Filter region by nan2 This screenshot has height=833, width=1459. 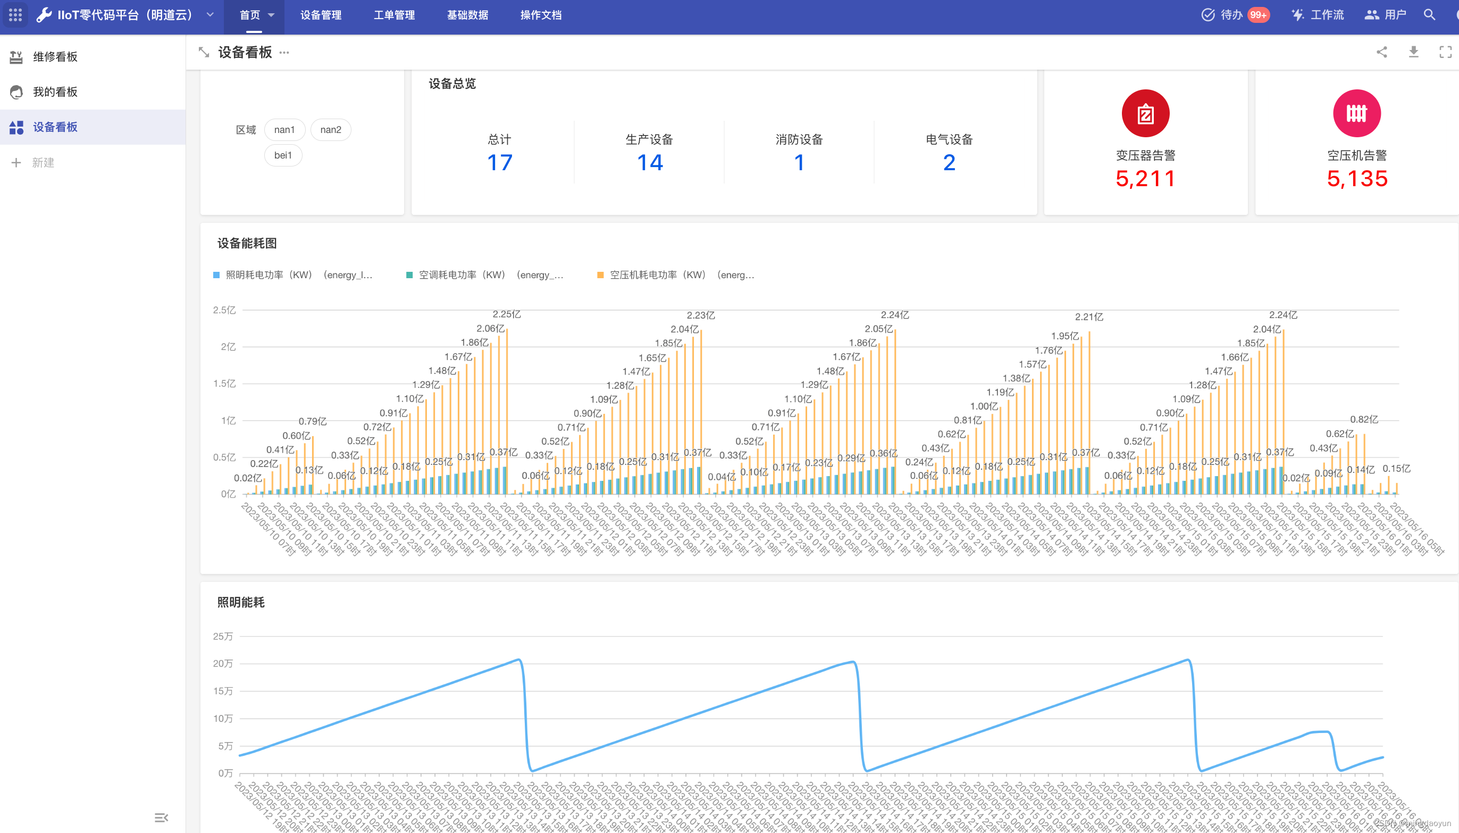[x=330, y=129]
